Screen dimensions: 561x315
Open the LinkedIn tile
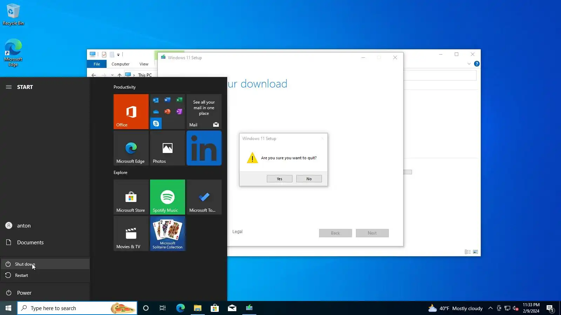tap(204, 148)
